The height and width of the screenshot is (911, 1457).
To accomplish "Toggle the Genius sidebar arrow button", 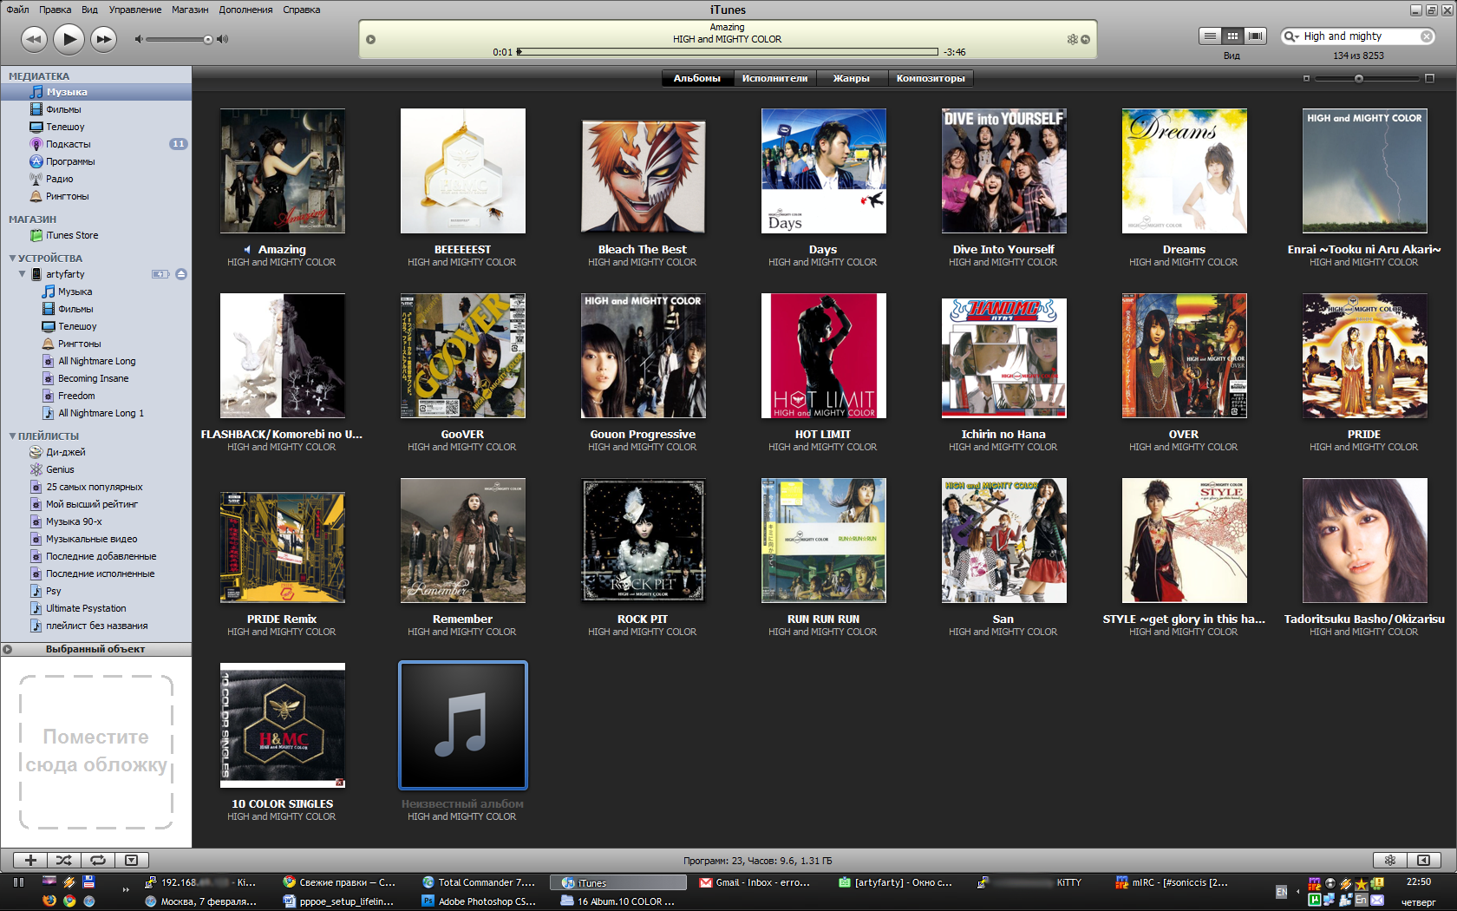I will 1423,860.
